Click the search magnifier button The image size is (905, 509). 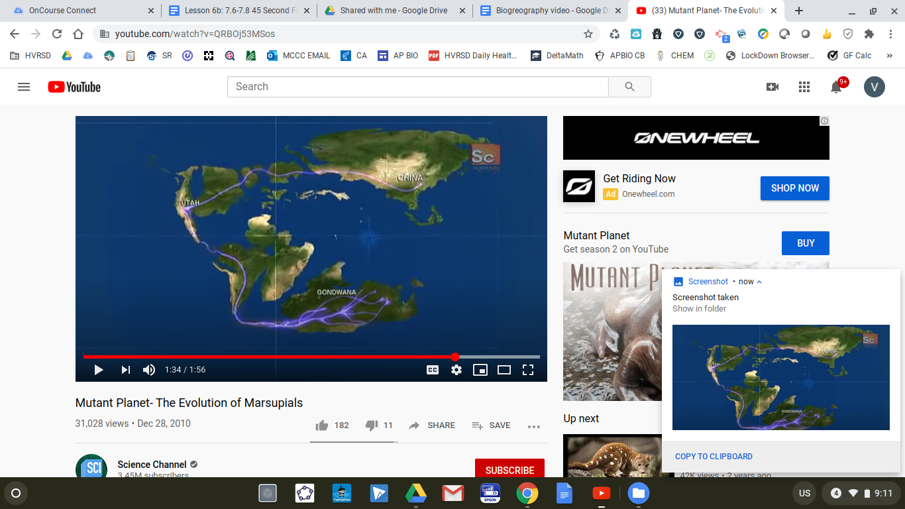pyautogui.click(x=629, y=87)
